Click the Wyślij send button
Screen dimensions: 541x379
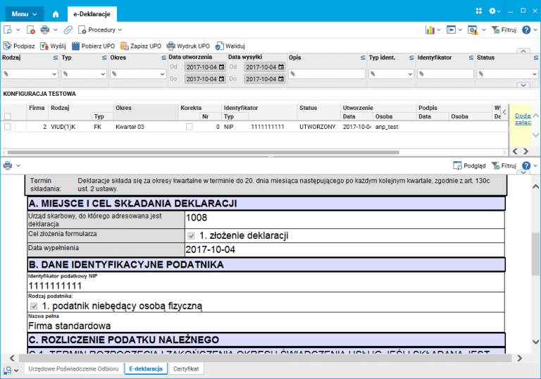pyautogui.click(x=53, y=46)
